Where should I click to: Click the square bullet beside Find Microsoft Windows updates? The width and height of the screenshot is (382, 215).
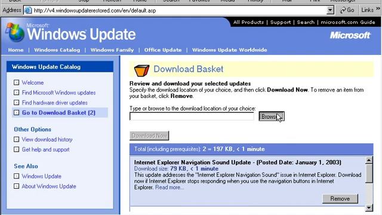tap(16, 93)
